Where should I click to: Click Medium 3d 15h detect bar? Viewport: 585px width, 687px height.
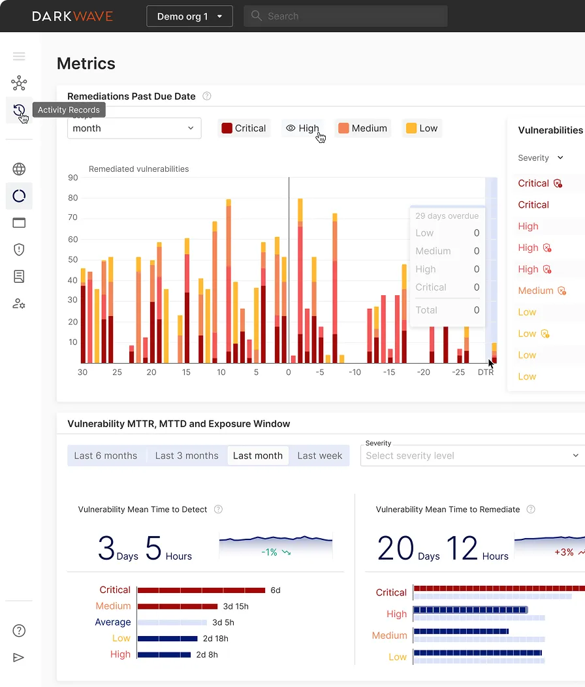pyautogui.click(x=178, y=607)
